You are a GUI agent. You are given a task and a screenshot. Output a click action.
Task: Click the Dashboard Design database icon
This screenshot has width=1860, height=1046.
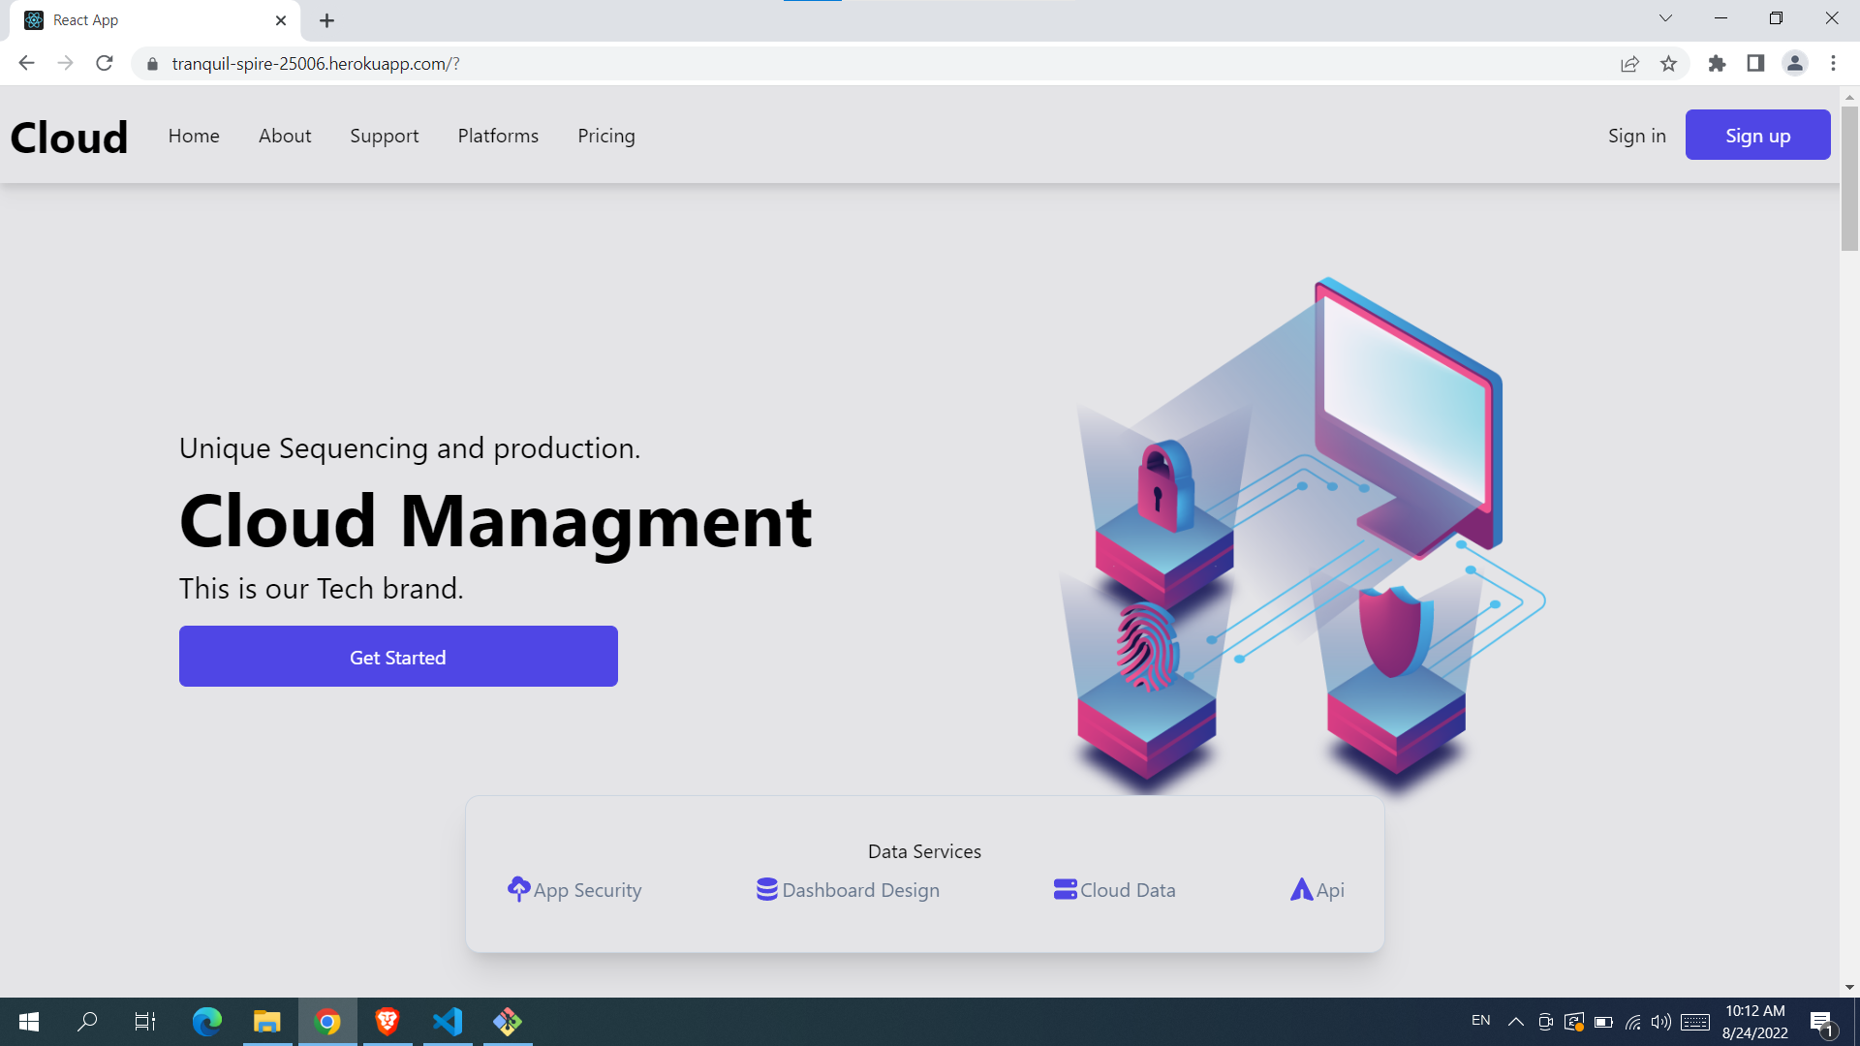point(766,889)
